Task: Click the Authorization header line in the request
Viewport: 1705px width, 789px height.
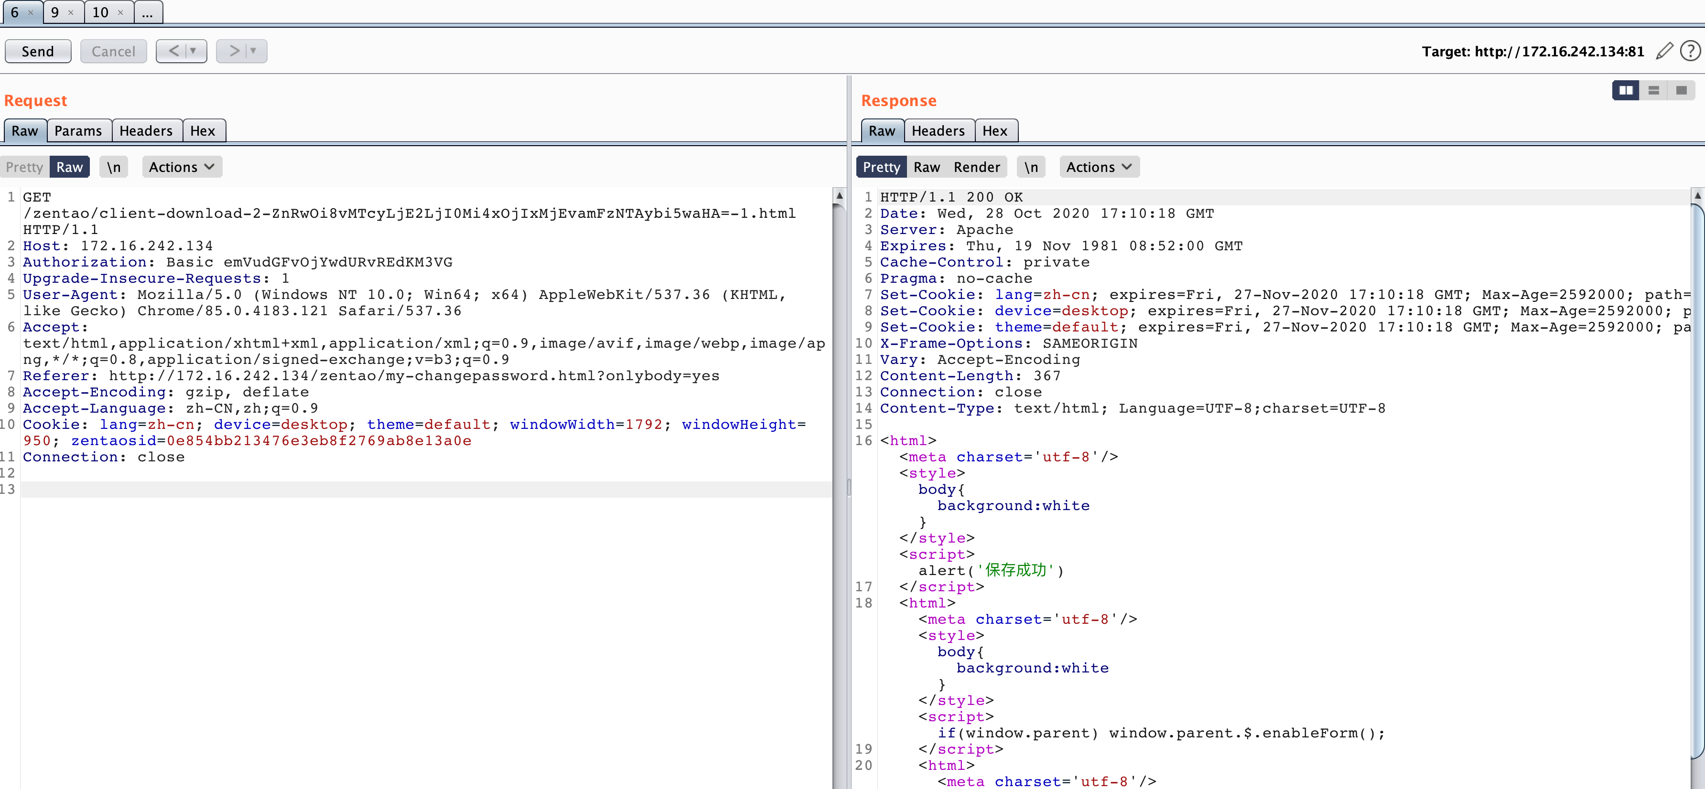Action: coord(237,262)
